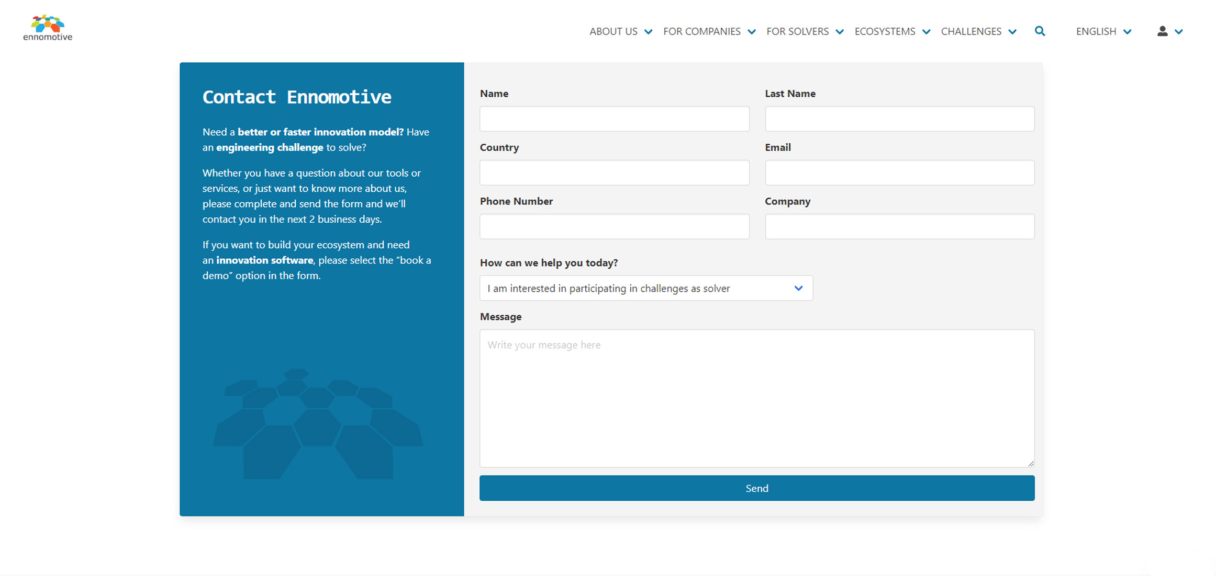The image size is (1216, 576).
Task: Expand the account menu arrow
Action: pos(1179,31)
